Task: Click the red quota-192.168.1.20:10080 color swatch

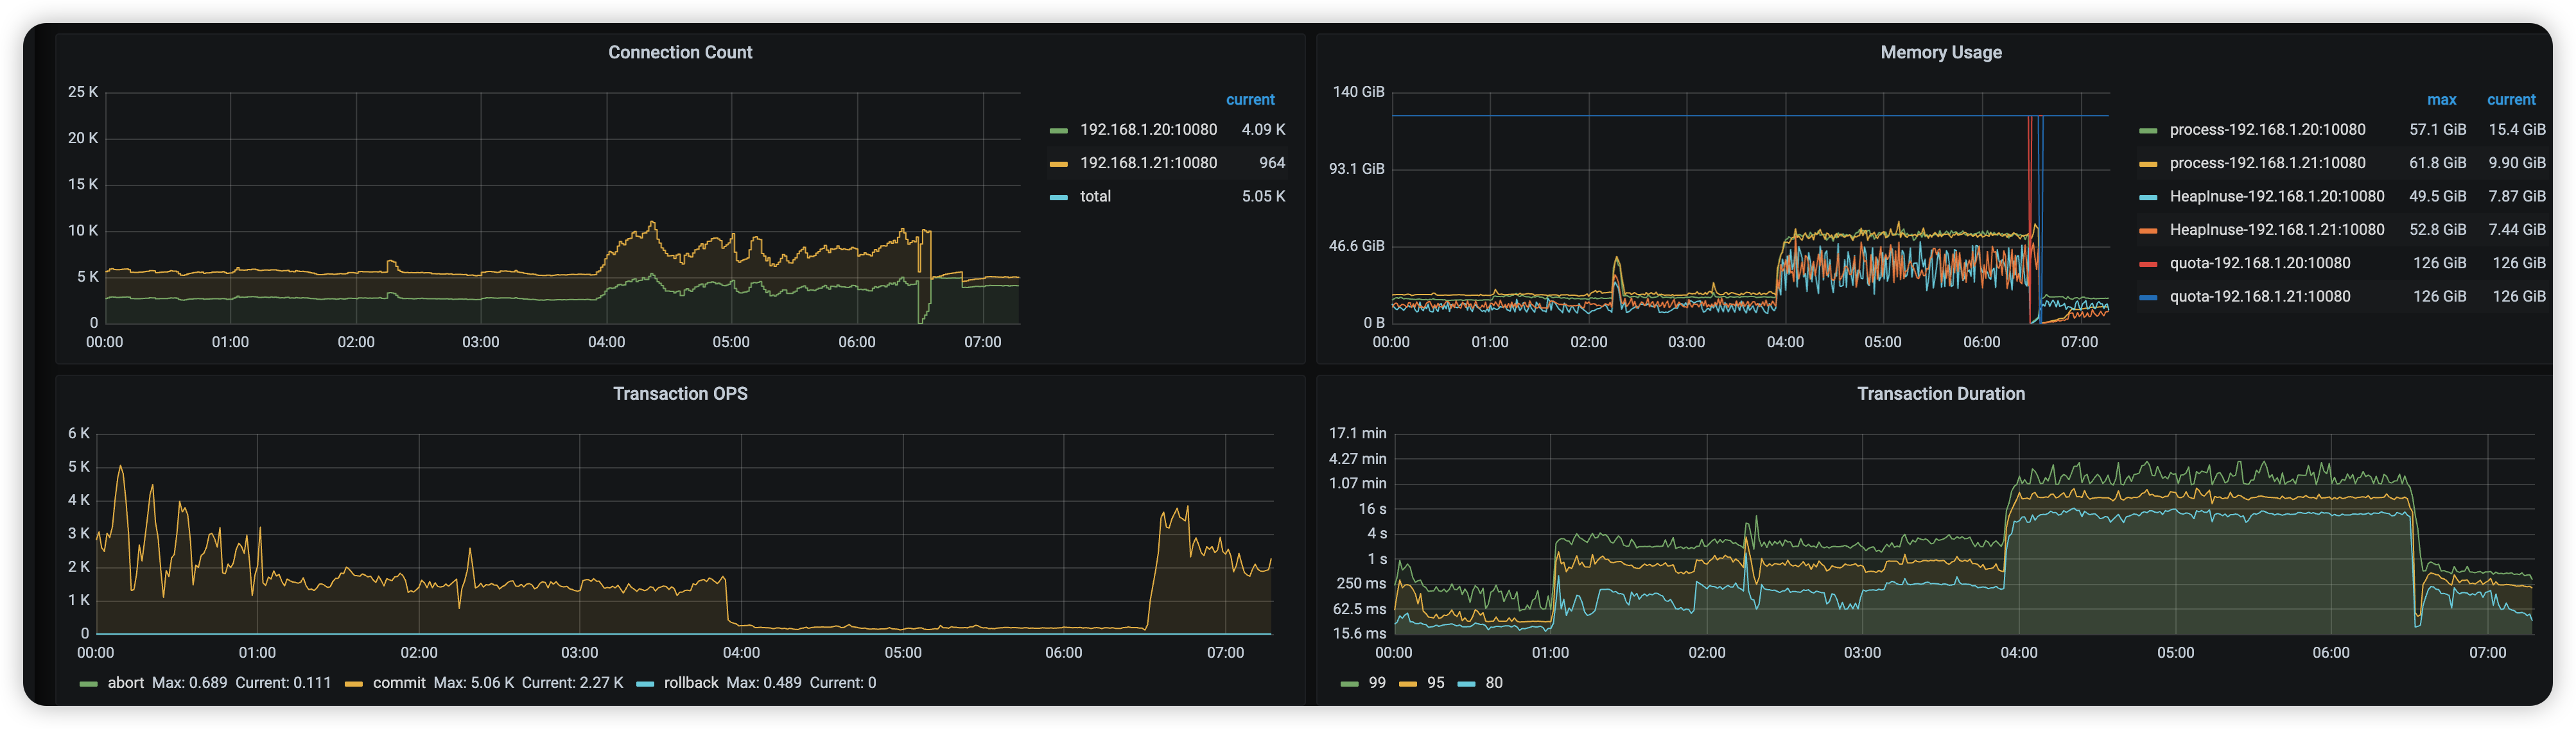Action: [2148, 264]
